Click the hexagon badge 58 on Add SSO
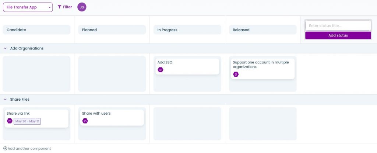 (161, 70)
